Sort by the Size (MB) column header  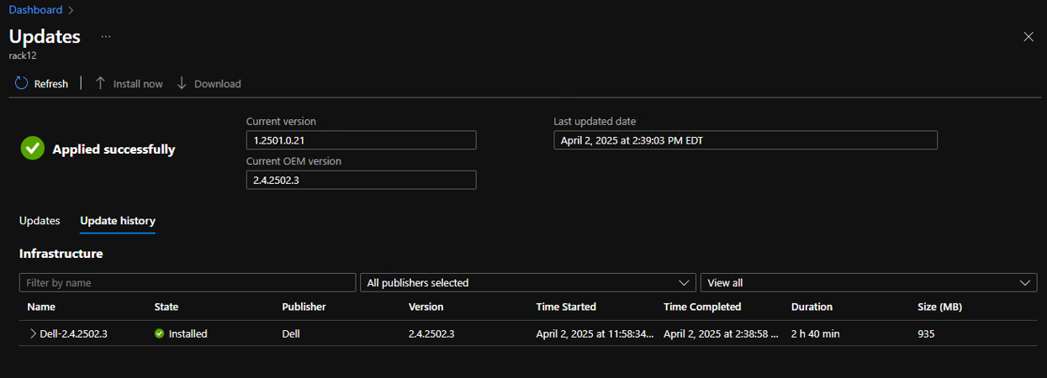pyautogui.click(x=939, y=307)
